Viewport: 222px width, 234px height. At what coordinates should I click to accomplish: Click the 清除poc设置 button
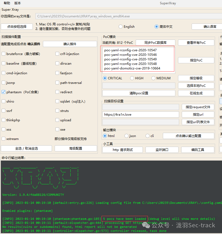point(139,93)
